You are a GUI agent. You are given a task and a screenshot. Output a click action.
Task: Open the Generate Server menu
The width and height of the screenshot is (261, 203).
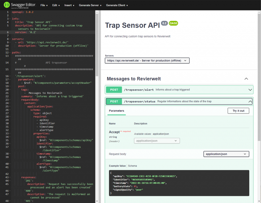90,5
